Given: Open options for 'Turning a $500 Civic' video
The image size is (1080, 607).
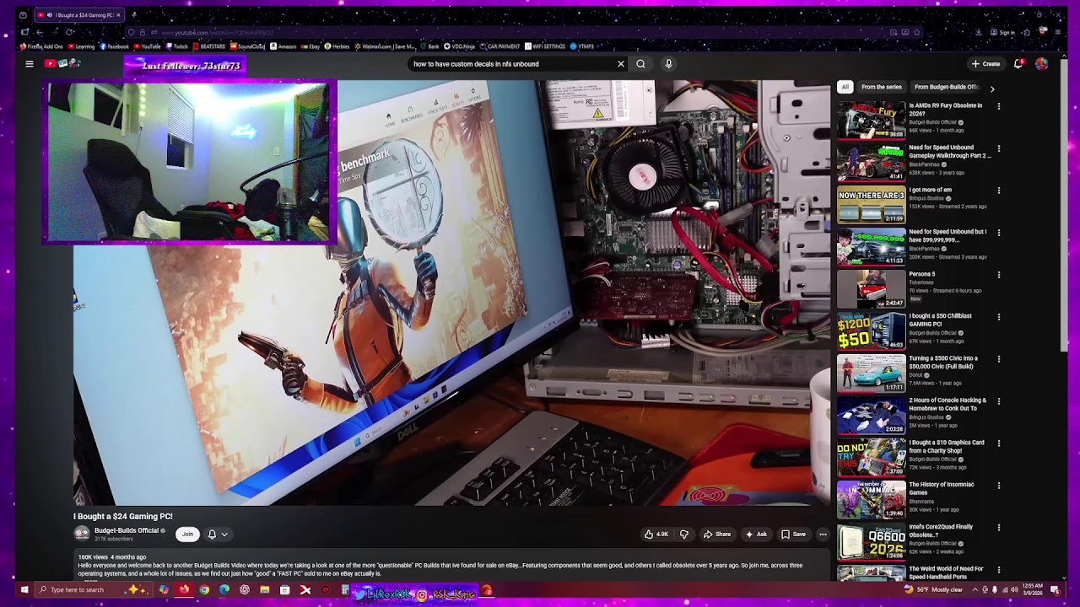Looking at the screenshot, I should point(999,359).
